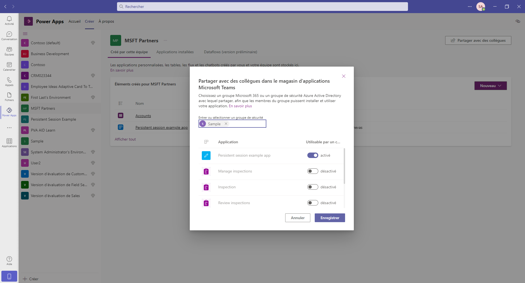The image size is (525, 283).
Task: Select the Sample environment
Action: point(60,141)
